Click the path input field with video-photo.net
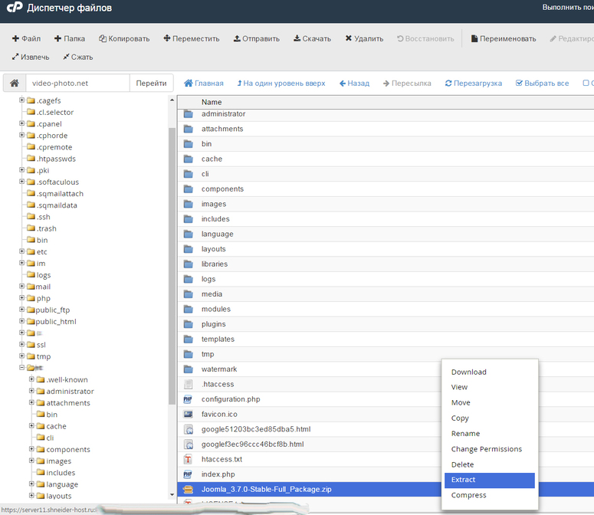The width and height of the screenshot is (594, 515). tap(77, 84)
